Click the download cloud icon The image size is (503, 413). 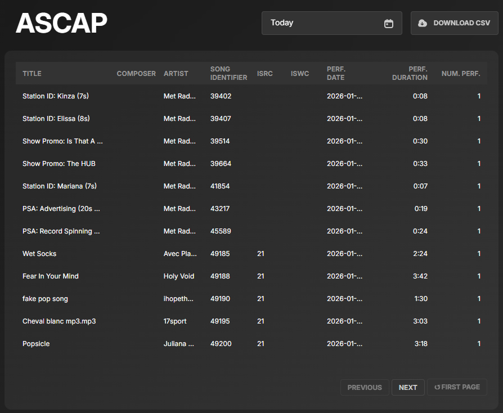pos(422,23)
